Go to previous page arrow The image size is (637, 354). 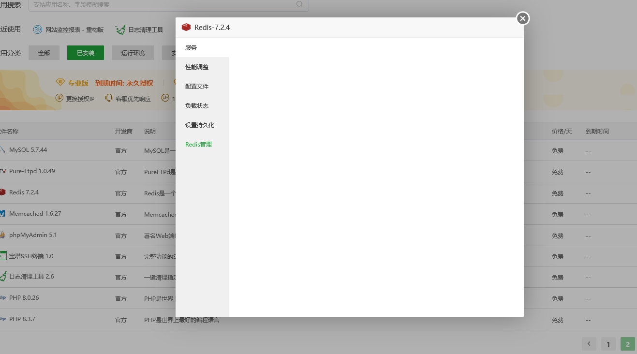589,344
